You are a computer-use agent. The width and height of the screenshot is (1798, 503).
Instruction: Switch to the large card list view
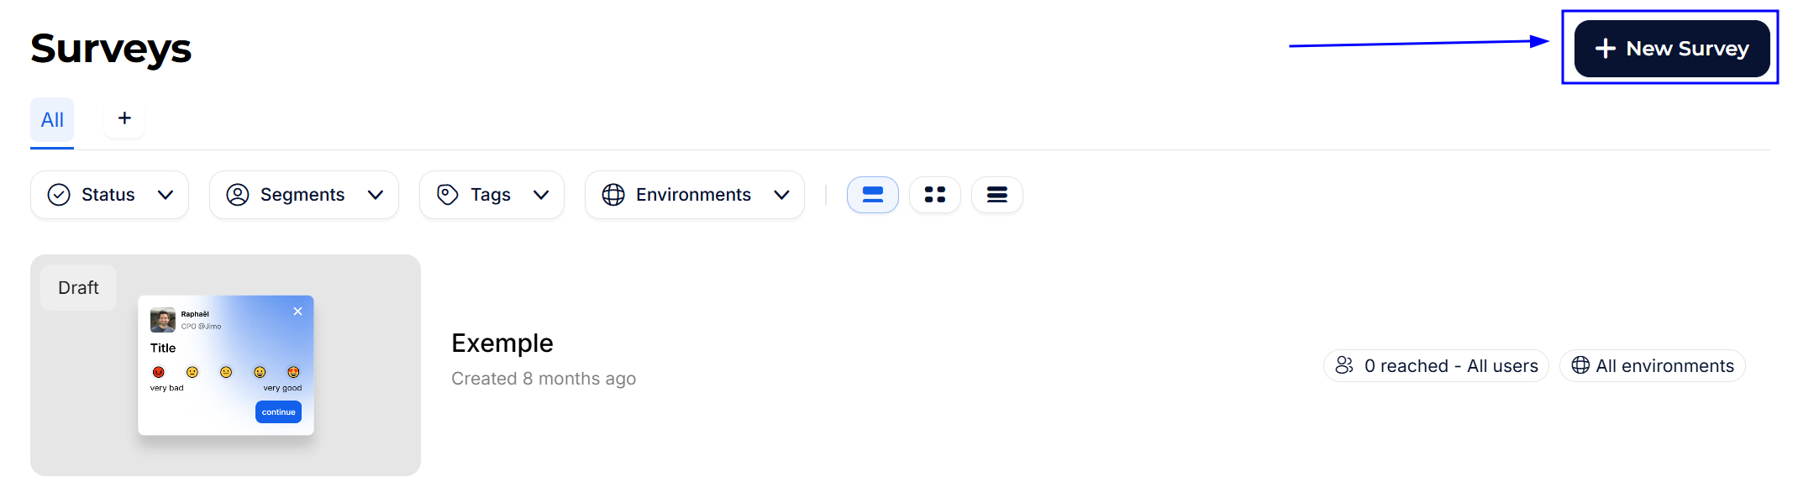click(x=872, y=195)
